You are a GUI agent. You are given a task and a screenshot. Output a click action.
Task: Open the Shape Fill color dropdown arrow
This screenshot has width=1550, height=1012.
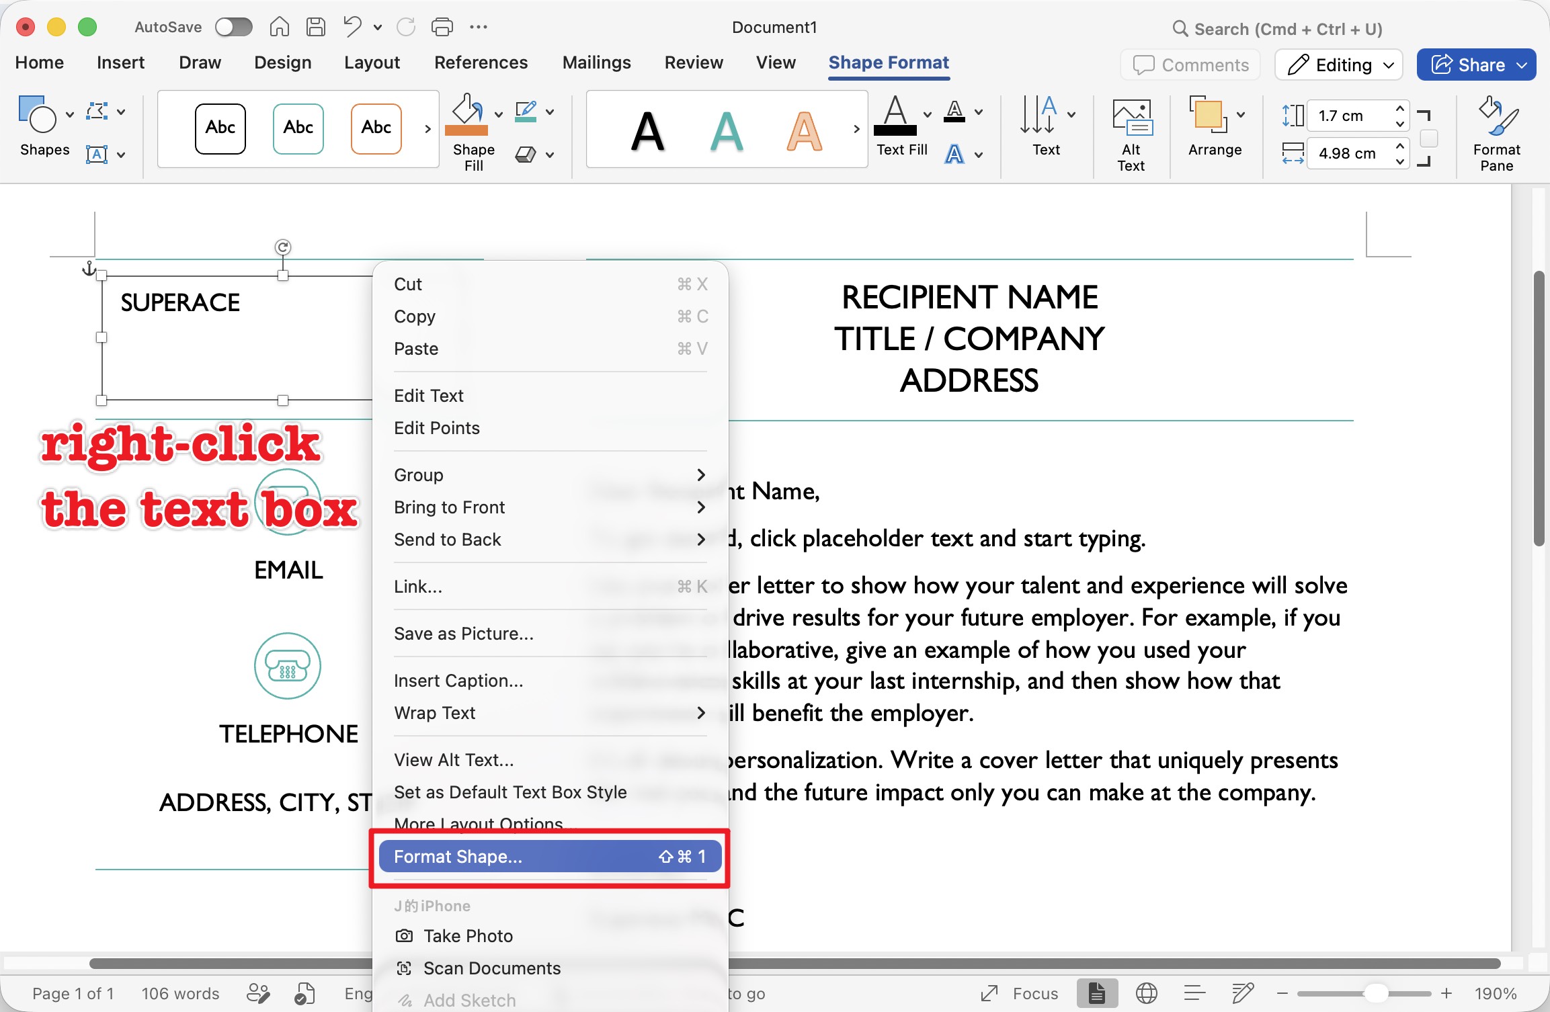pos(499,114)
